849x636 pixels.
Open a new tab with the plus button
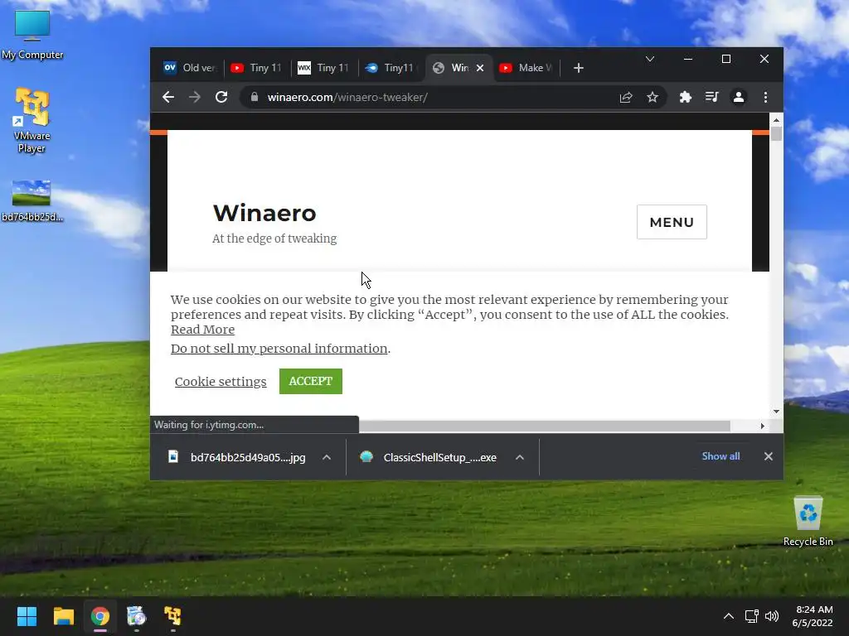pyautogui.click(x=578, y=68)
